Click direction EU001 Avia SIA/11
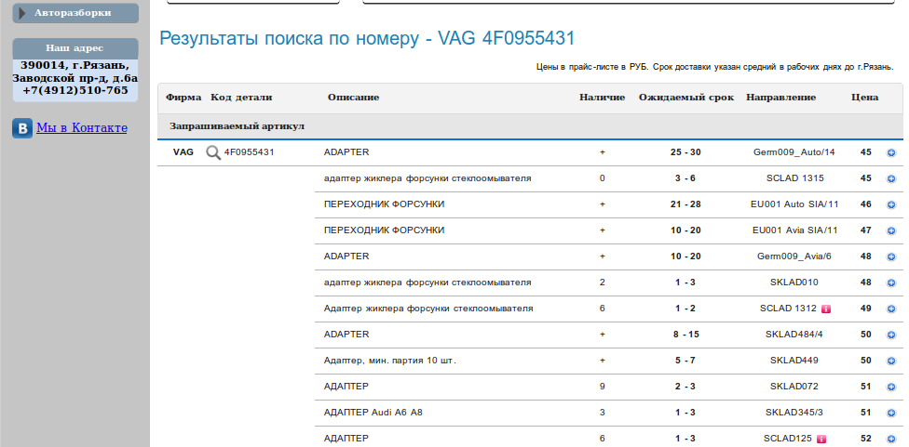The width and height of the screenshot is (909, 447). point(794,230)
